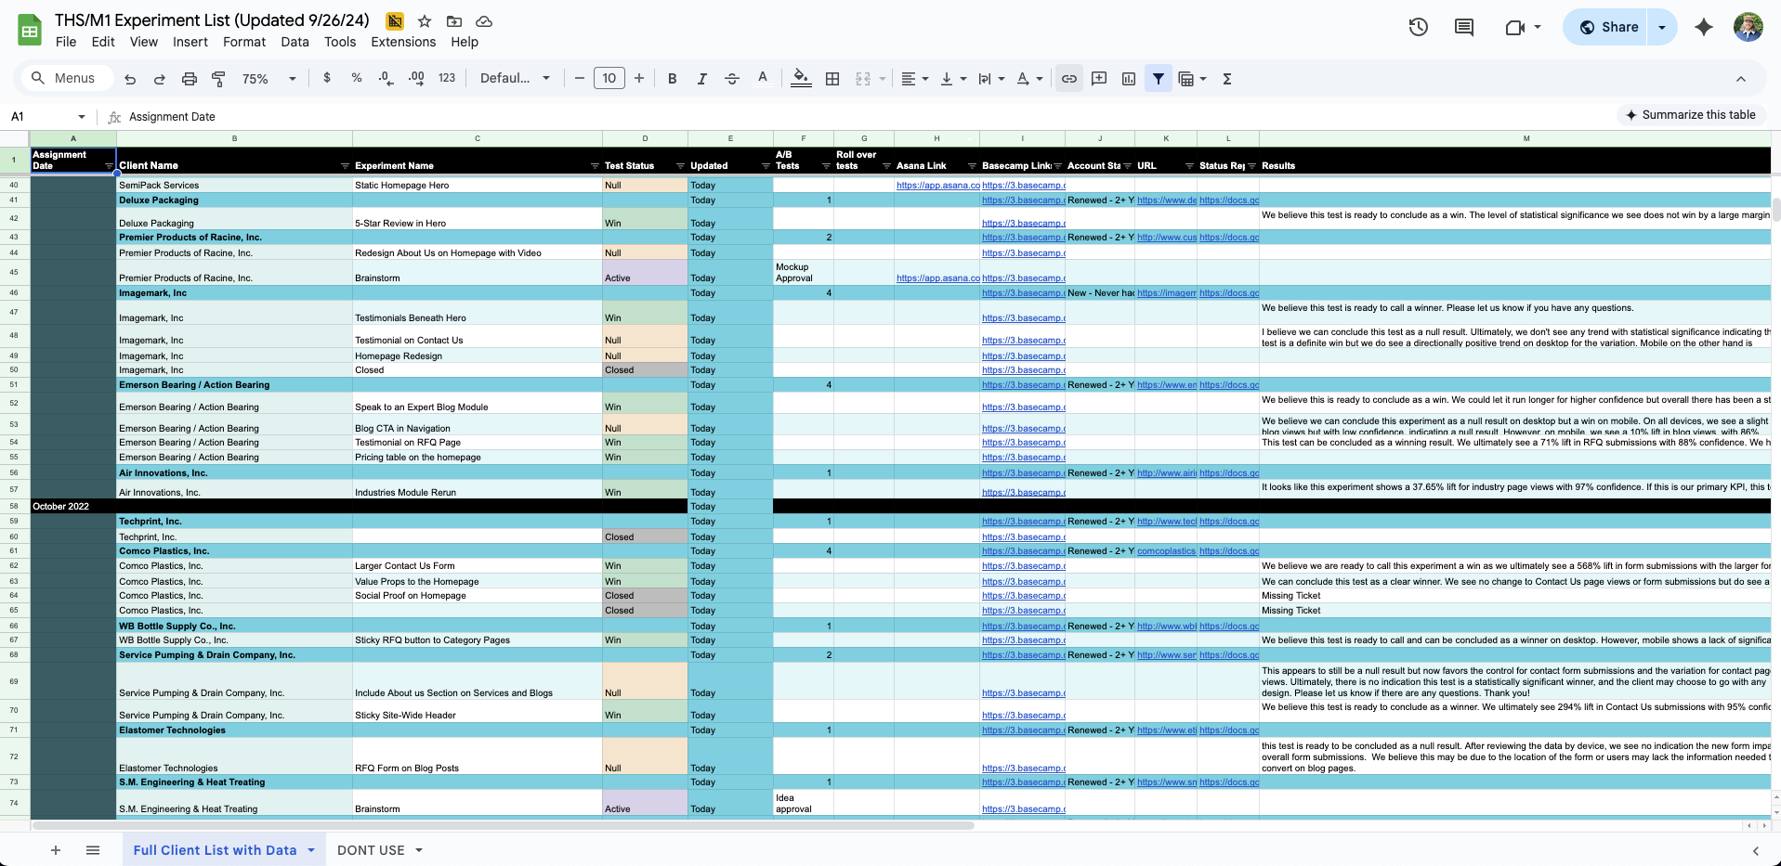Open the Test Status column filter
Screen dimensions: 1781x866
pyautogui.click(x=681, y=166)
